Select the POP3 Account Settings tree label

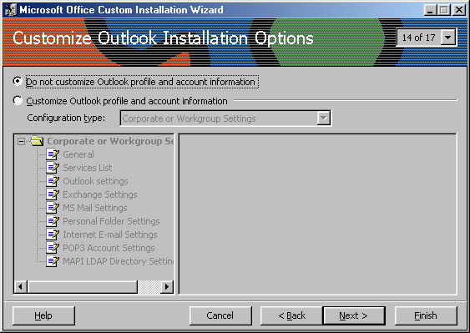[x=109, y=248]
